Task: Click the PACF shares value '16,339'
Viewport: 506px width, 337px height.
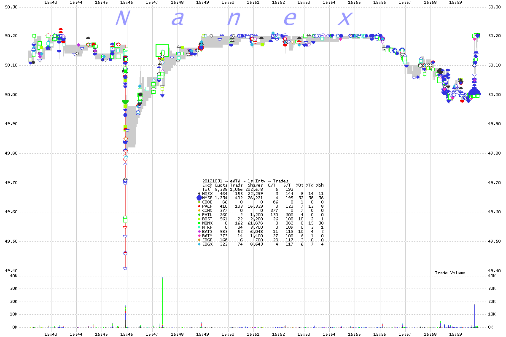Action: coord(255,206)
